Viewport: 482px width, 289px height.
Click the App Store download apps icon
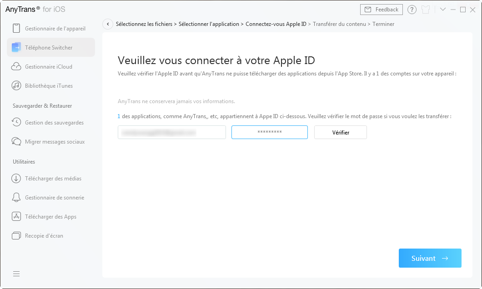click(16, 216)
